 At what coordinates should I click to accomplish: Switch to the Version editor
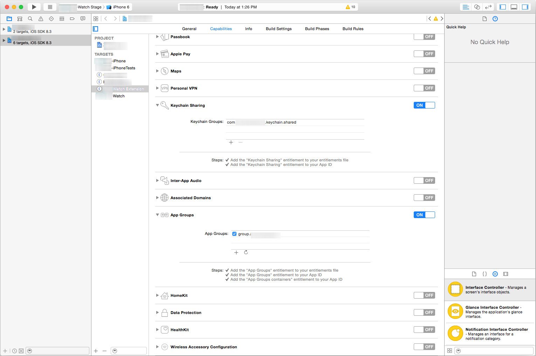click(x=488, y=7)
